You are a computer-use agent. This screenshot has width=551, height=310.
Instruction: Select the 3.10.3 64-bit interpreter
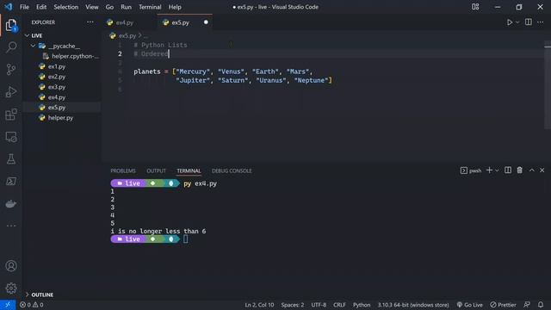pos(413,305)
